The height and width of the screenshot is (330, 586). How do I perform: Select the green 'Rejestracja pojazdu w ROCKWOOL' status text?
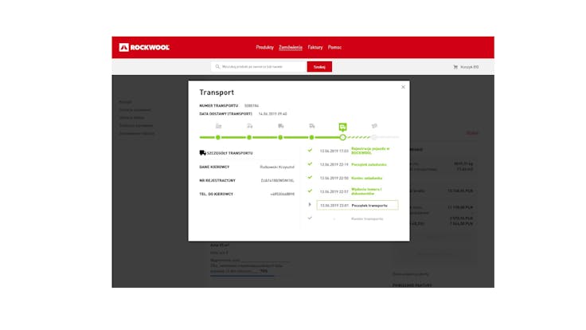click(x=370, y=151)
